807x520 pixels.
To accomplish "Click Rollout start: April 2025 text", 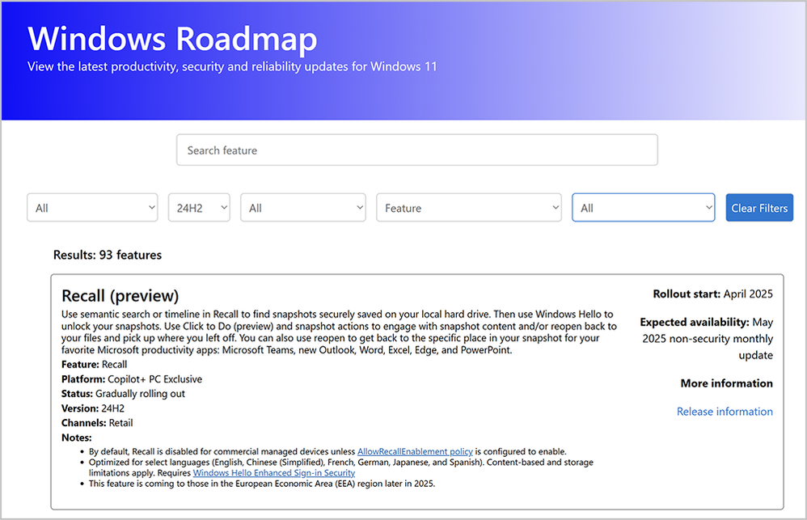I will [713, 294].
